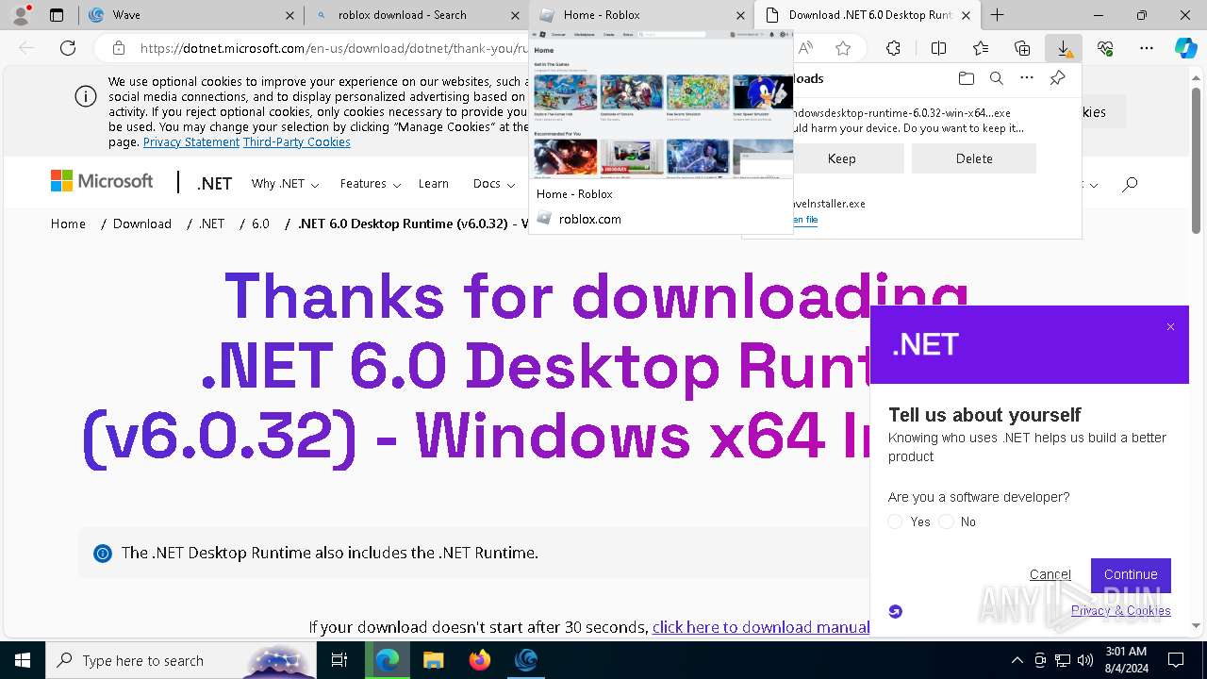This screenshot has width=1207, height=679.
Task: Open the Favorites list icon
Action: click(x=981, y=48)
